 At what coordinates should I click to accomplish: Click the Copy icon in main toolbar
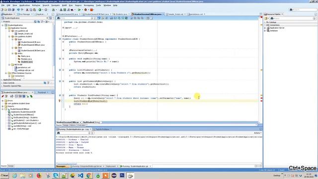(x=31, y=10)
